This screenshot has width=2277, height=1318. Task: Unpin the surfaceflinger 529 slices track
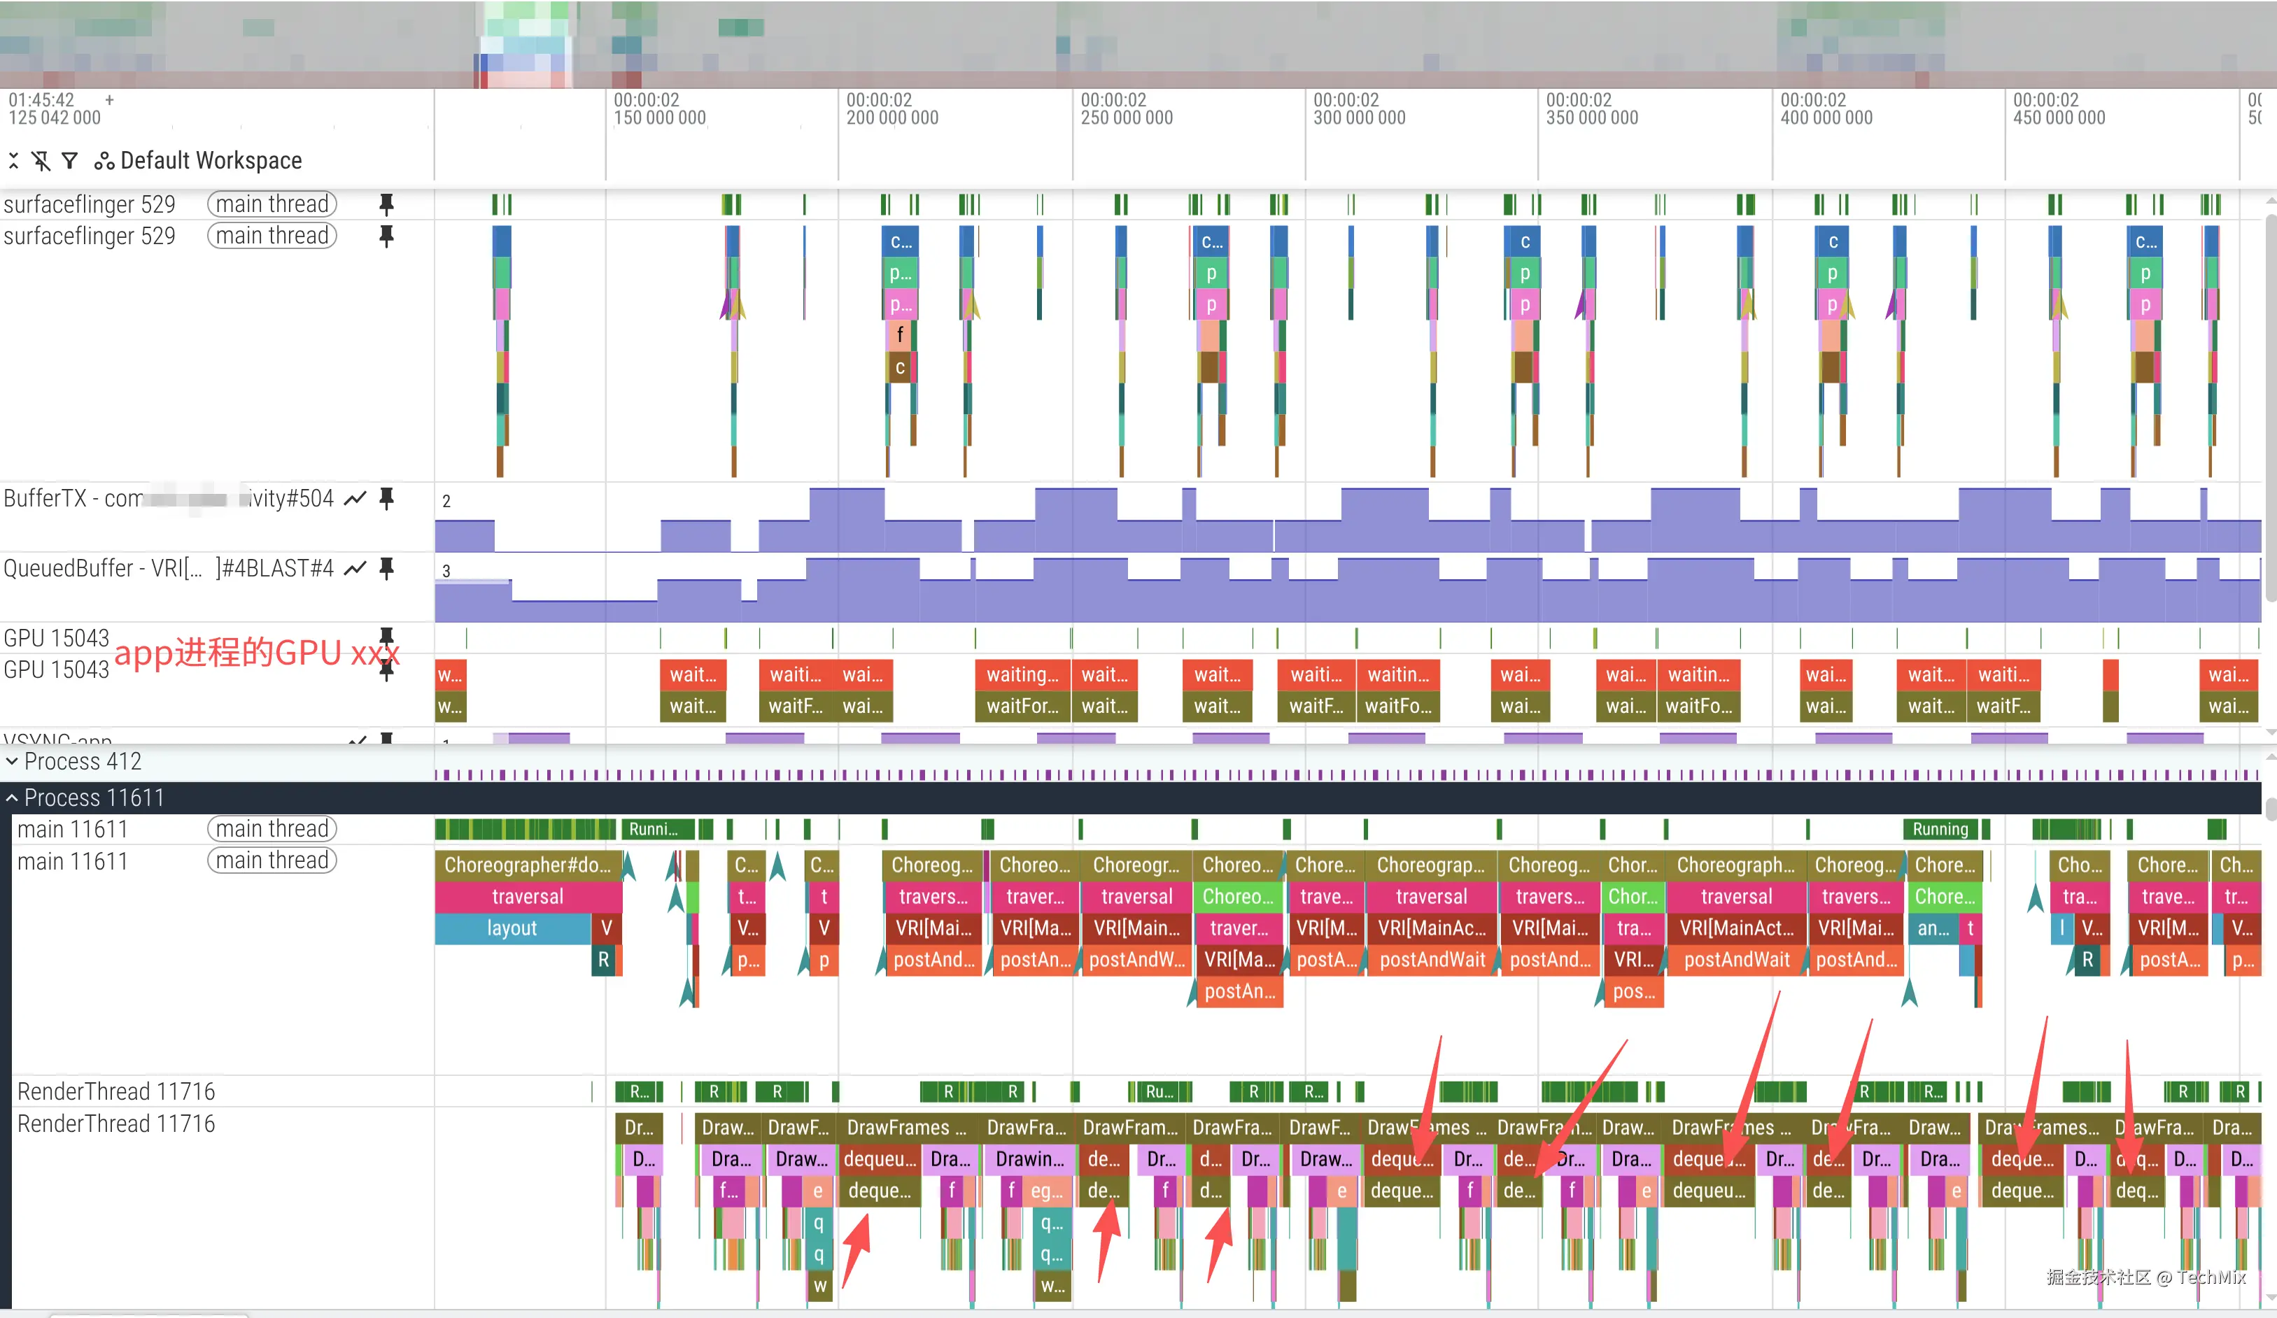pos(387,236)
